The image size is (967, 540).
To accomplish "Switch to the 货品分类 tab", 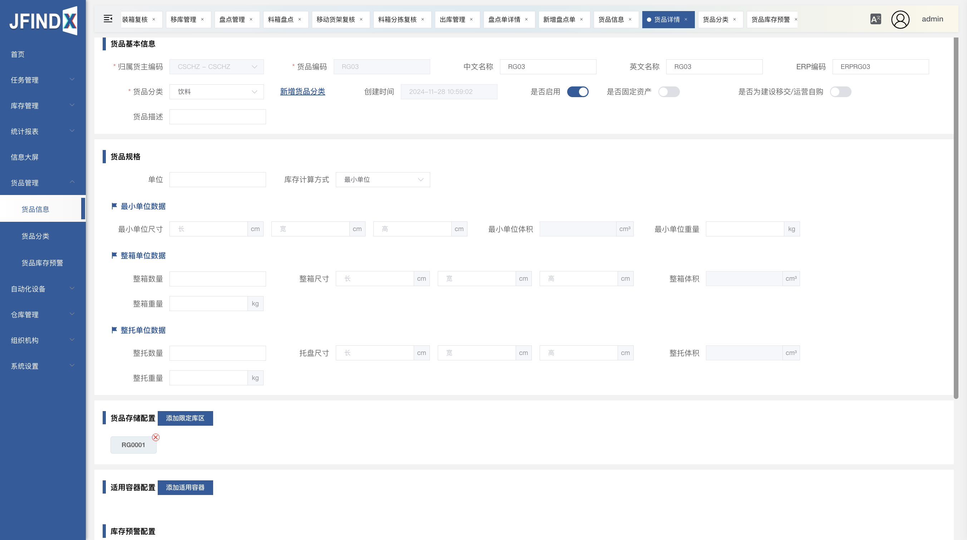I will [716, 20].
